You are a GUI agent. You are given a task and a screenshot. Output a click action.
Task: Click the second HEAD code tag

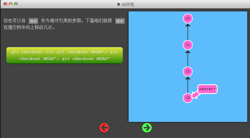(x=120, y=21)
